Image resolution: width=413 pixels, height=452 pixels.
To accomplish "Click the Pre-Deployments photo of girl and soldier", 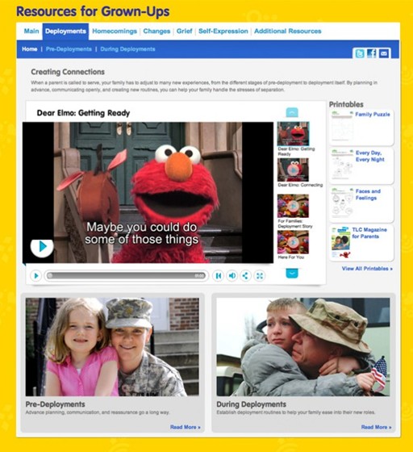I will pyautogui.click(x=112, y=347).
